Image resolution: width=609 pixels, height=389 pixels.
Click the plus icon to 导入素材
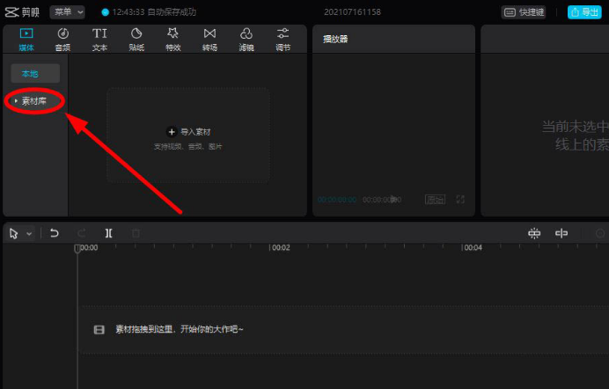(x=172, y=132)
